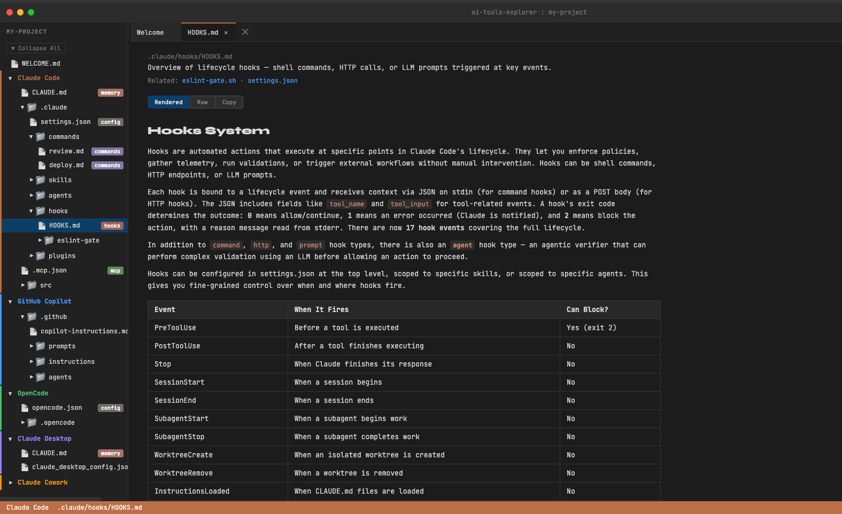Click the deploy.md file icon
Screen dimensions: 842x514
(42, 165)
